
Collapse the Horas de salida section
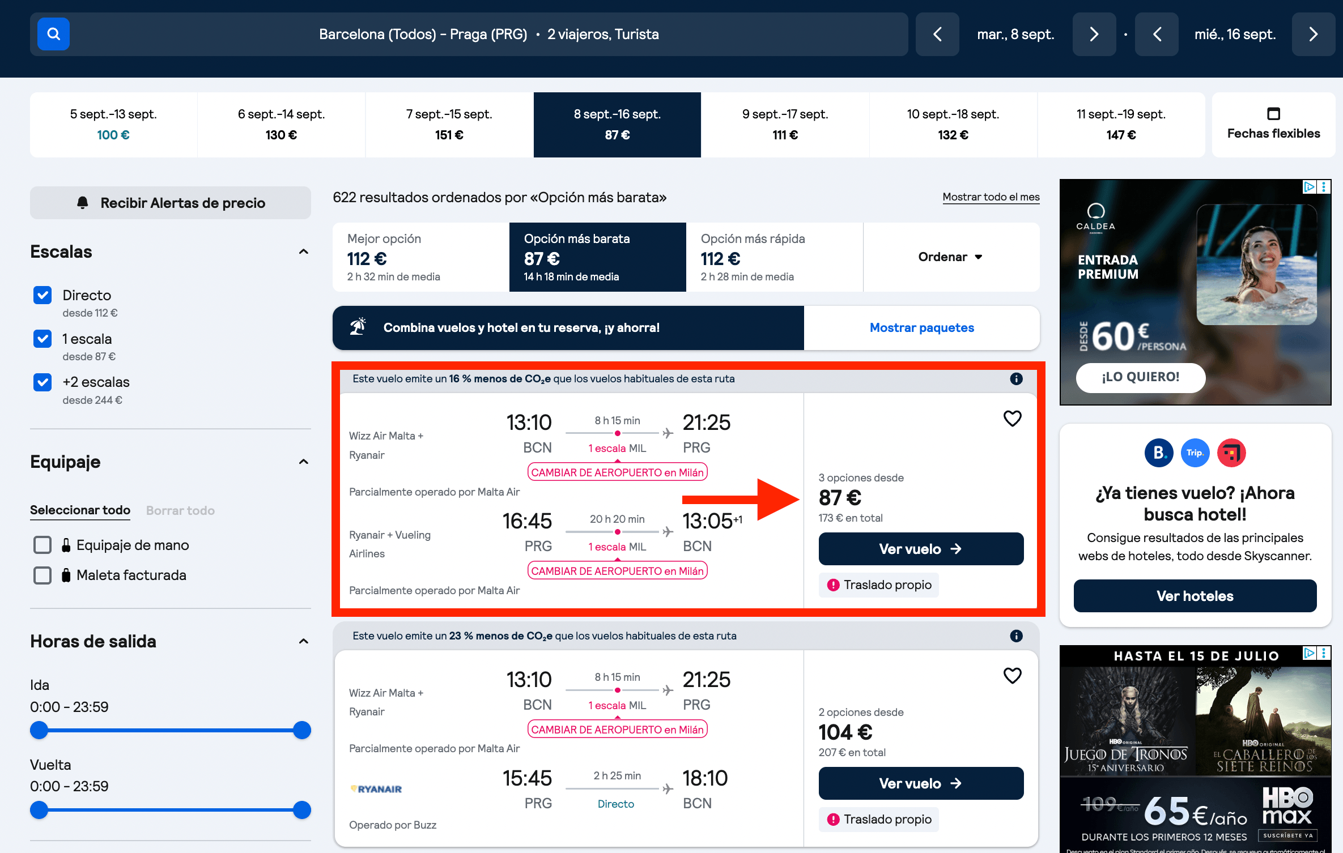click(304, 641)
